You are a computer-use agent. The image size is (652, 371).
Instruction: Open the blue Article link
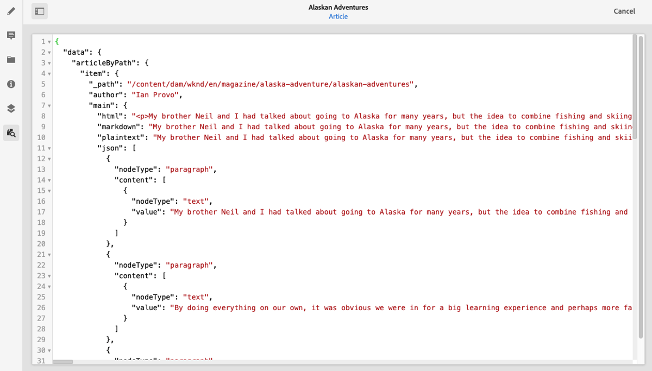click(x=338, y=16)
